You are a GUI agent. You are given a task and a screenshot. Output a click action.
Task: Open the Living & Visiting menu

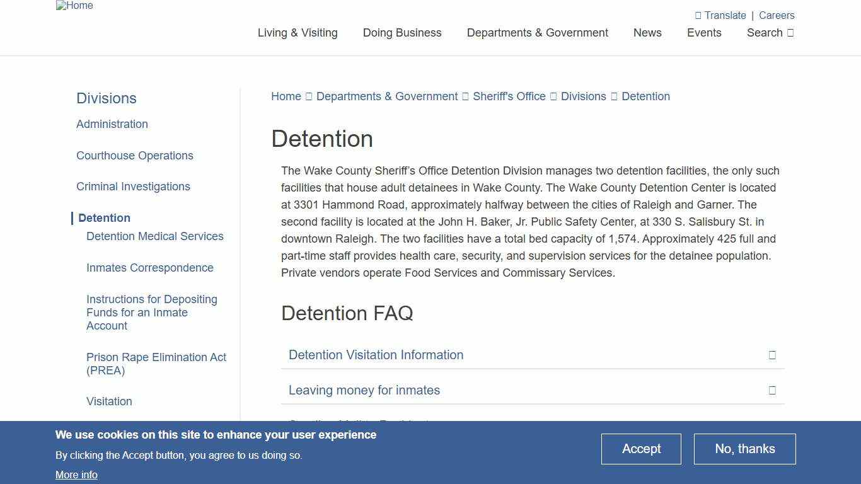pyautogui.click(x=297, y=33)
